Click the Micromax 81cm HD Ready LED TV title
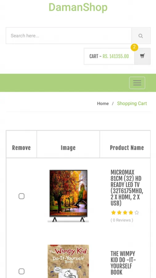The width and height of the screenshot is (156, 278). (127, 188)
